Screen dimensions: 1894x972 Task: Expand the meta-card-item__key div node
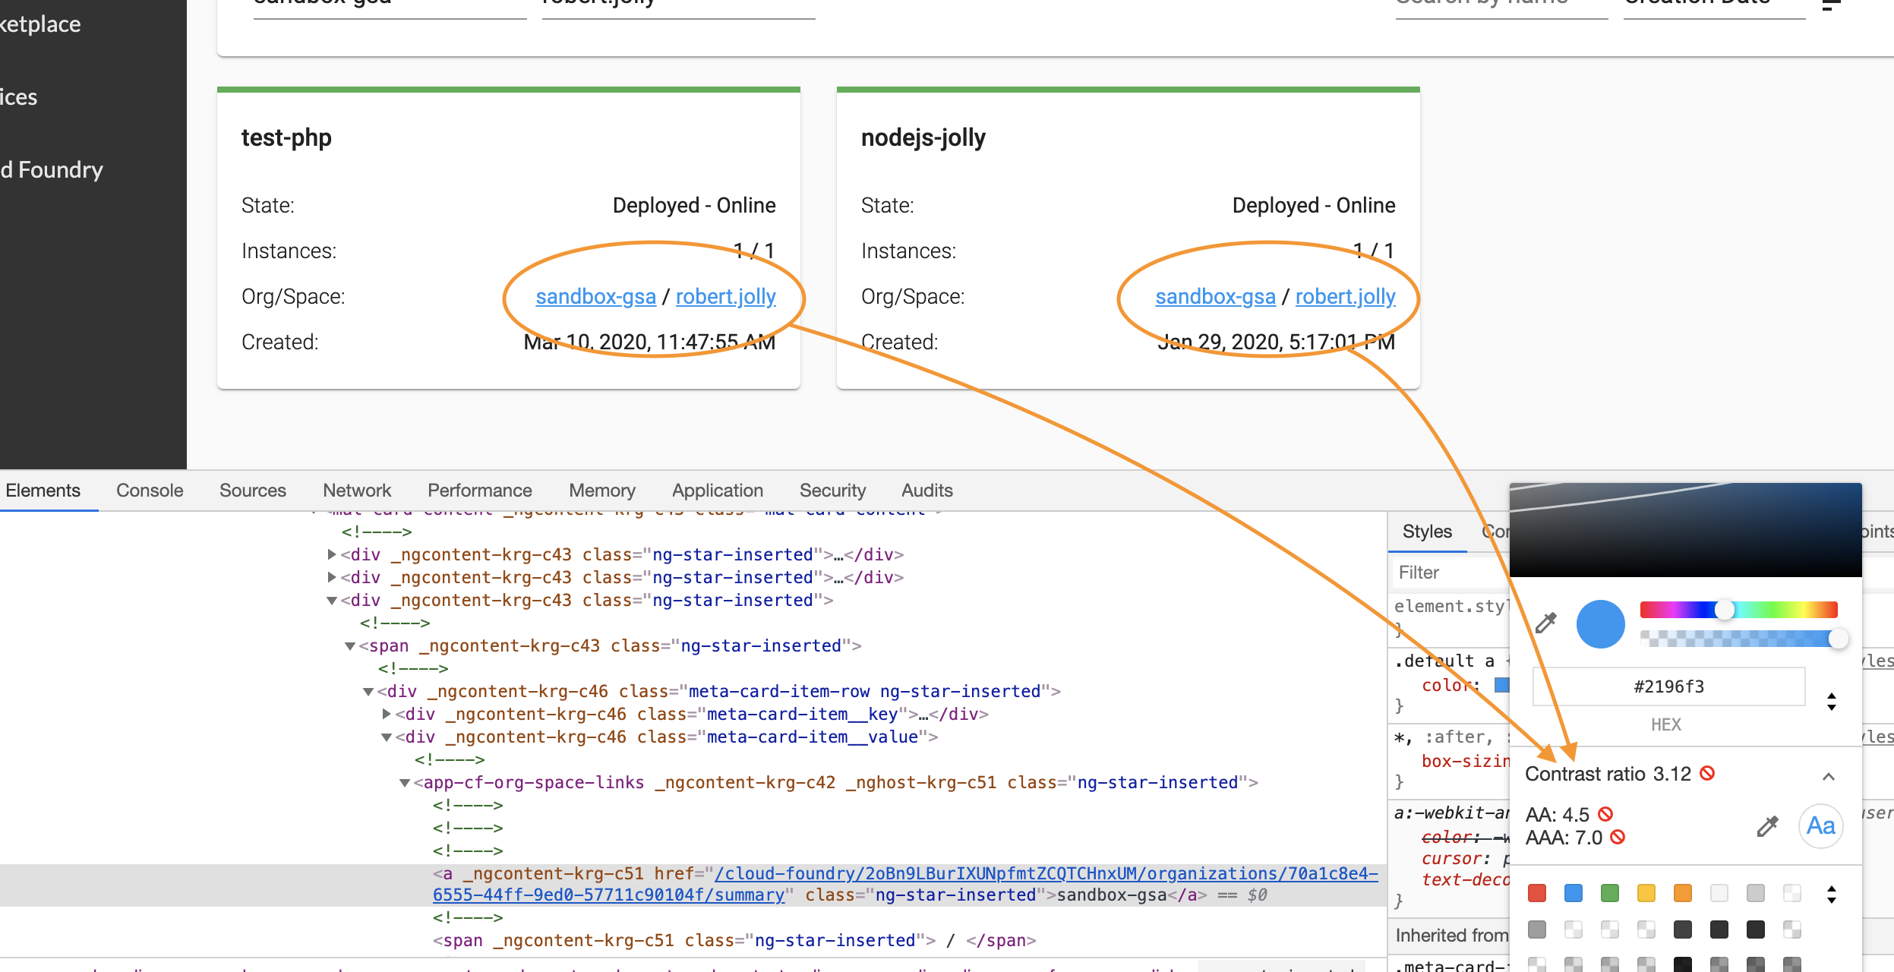click(387, 714)
